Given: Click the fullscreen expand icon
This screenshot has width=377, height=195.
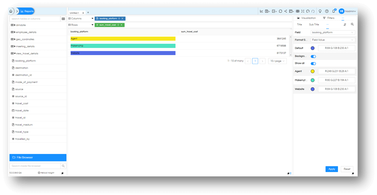Looking at the screenshot, I should click(x=303, y=11).
